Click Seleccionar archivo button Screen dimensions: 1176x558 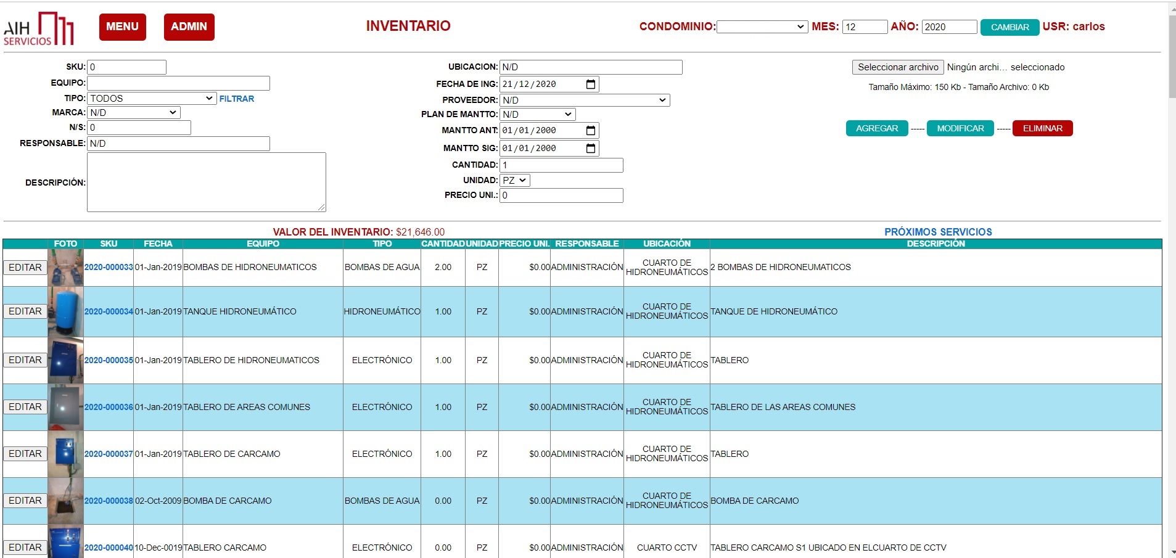coord(898,67)
